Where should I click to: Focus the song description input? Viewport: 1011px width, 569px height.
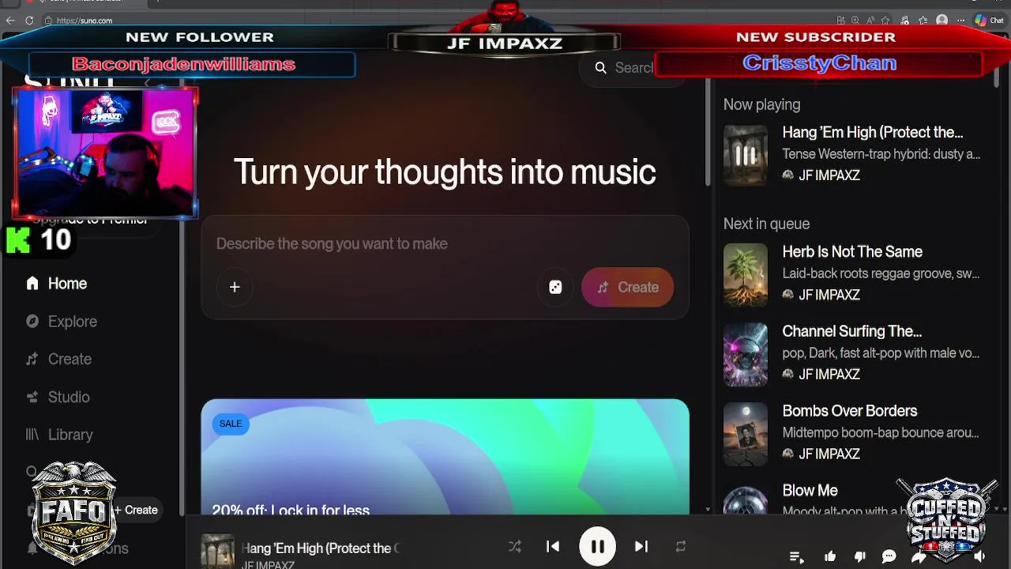pyautogui.click(x=445, y=244)
